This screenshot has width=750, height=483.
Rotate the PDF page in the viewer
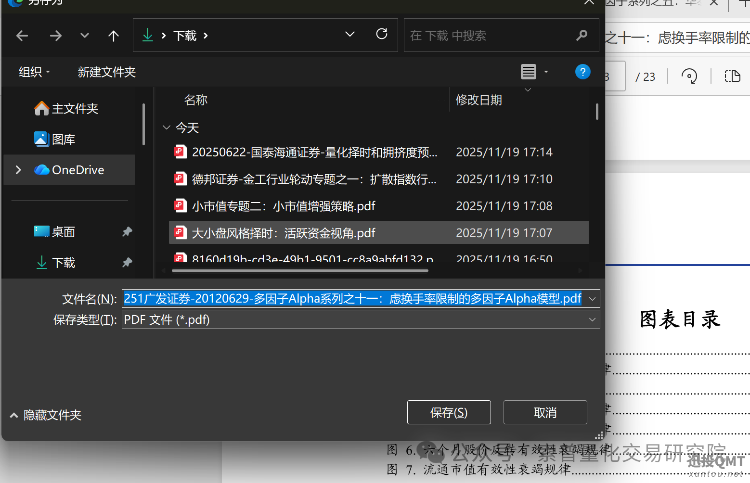click(689, 76)
